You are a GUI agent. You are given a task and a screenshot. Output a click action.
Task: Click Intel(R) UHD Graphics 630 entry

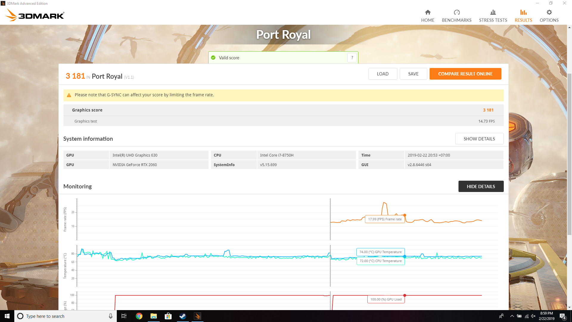[135, 155]
